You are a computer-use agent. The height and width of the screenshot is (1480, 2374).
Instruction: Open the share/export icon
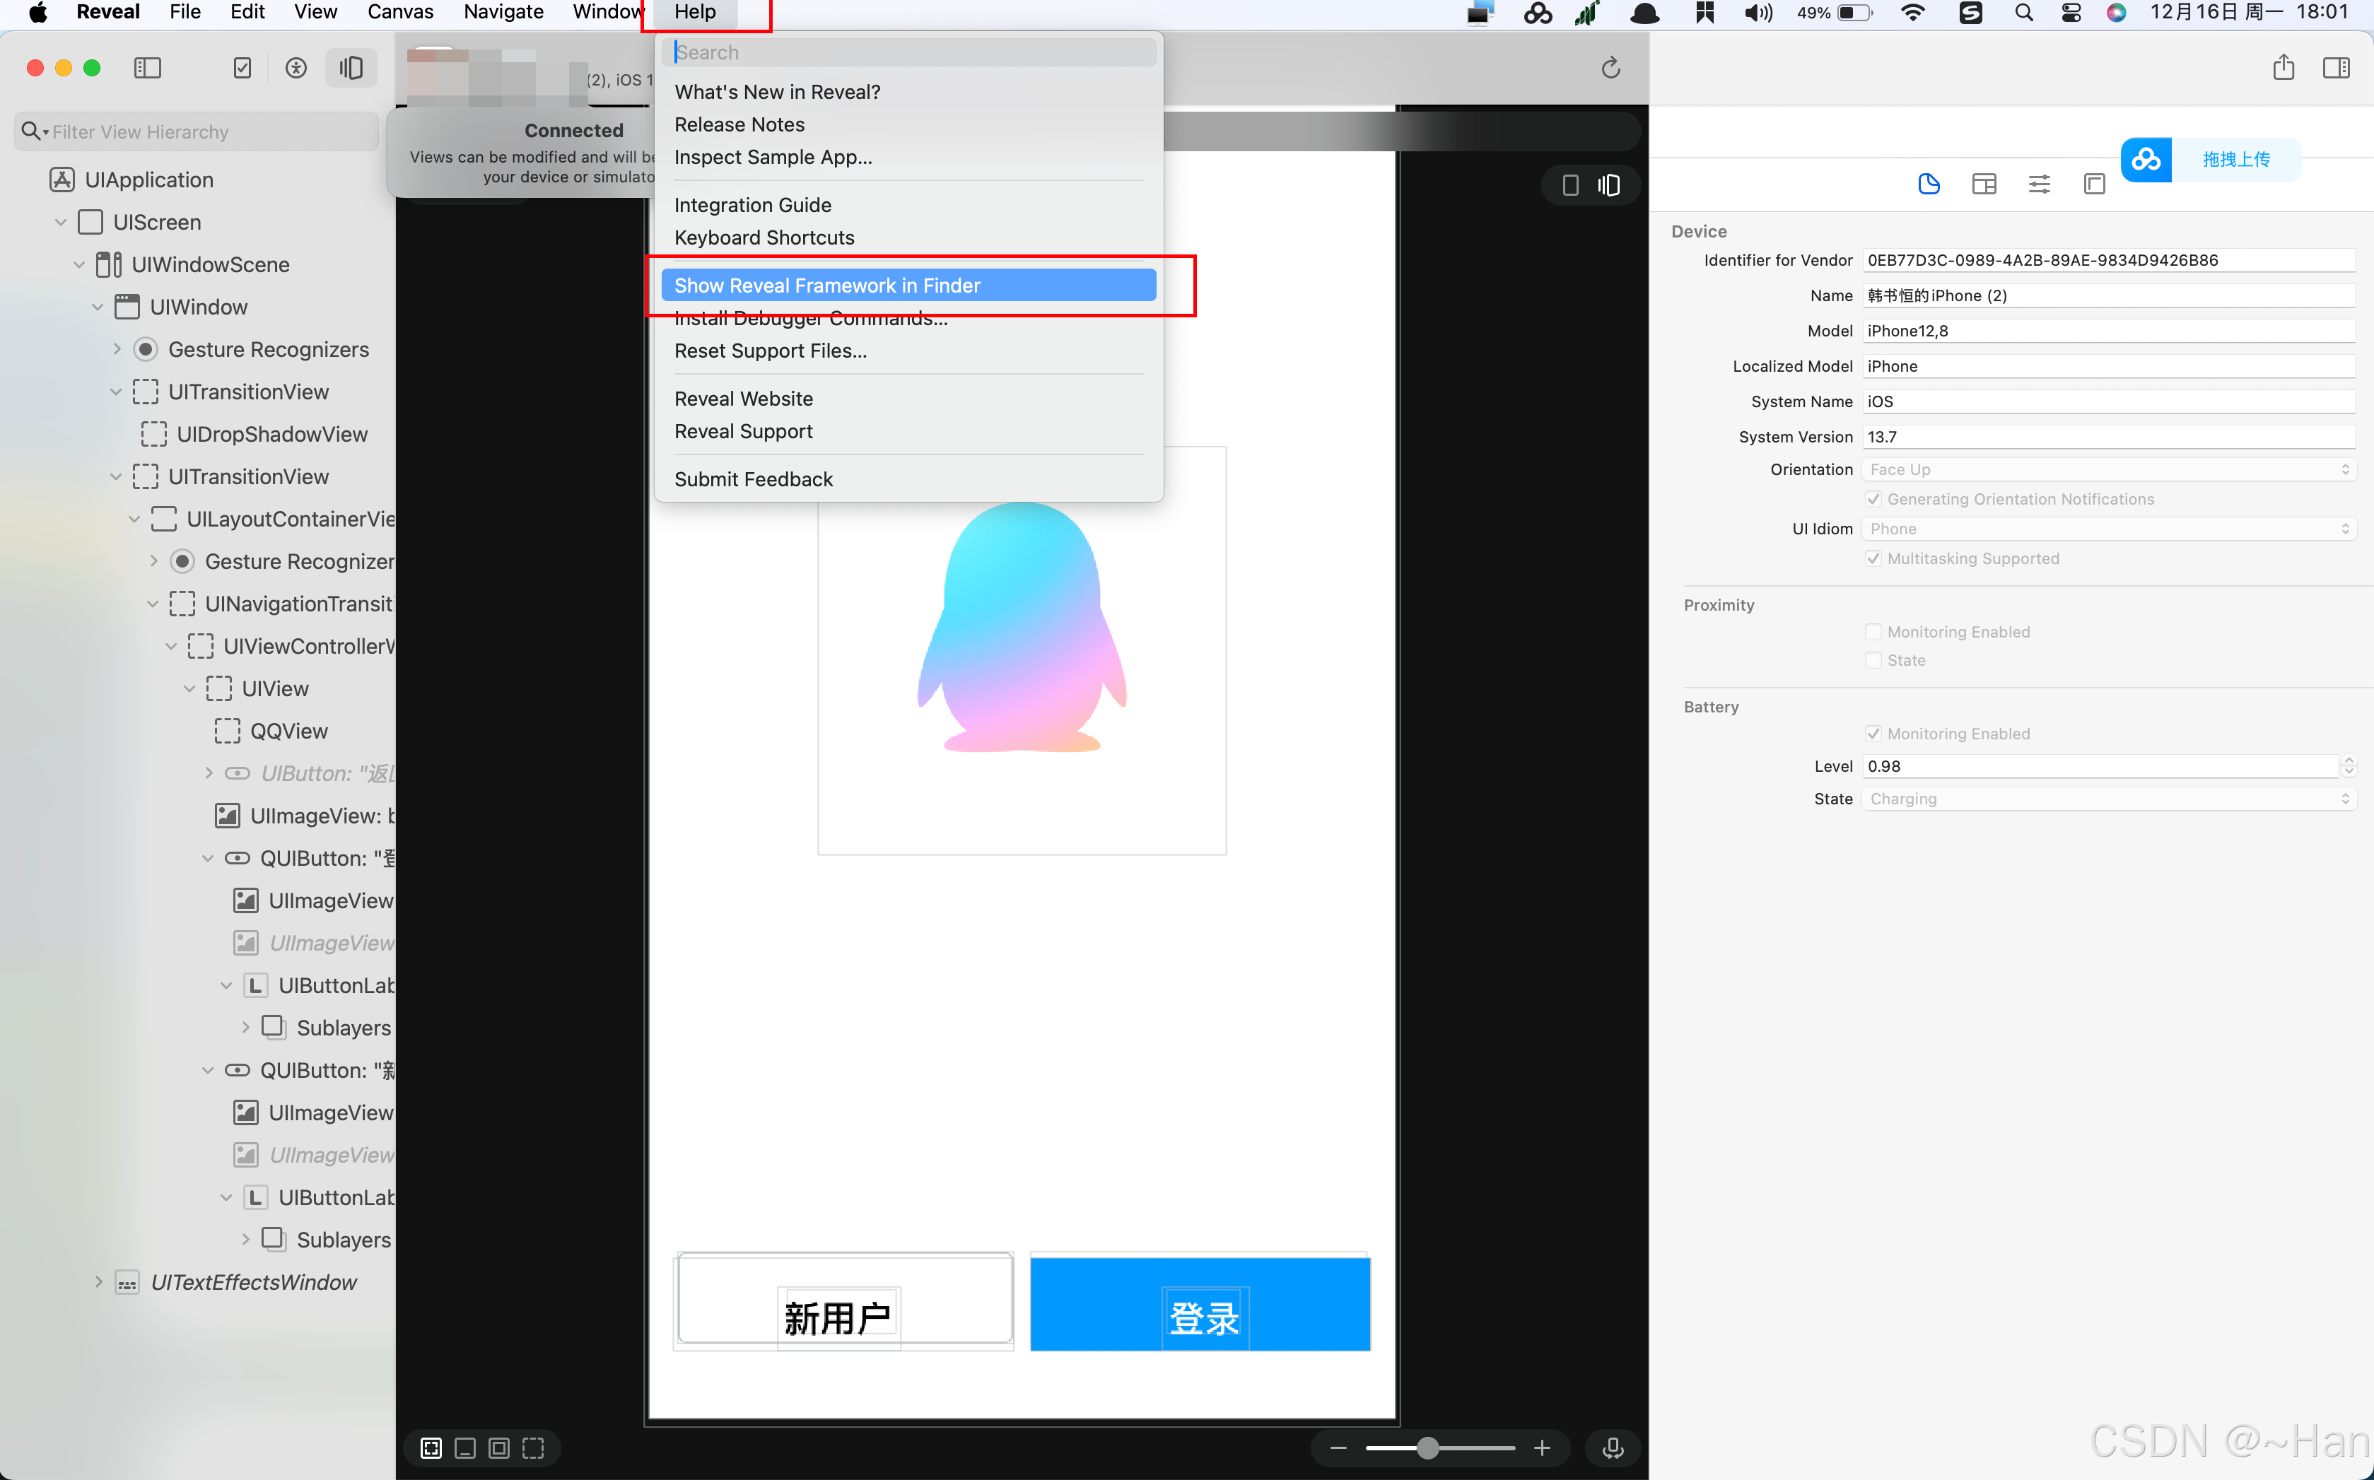tap(2283, 68)
